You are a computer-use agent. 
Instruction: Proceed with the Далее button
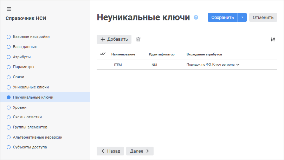pyautogui.click(x=140, y=151)
